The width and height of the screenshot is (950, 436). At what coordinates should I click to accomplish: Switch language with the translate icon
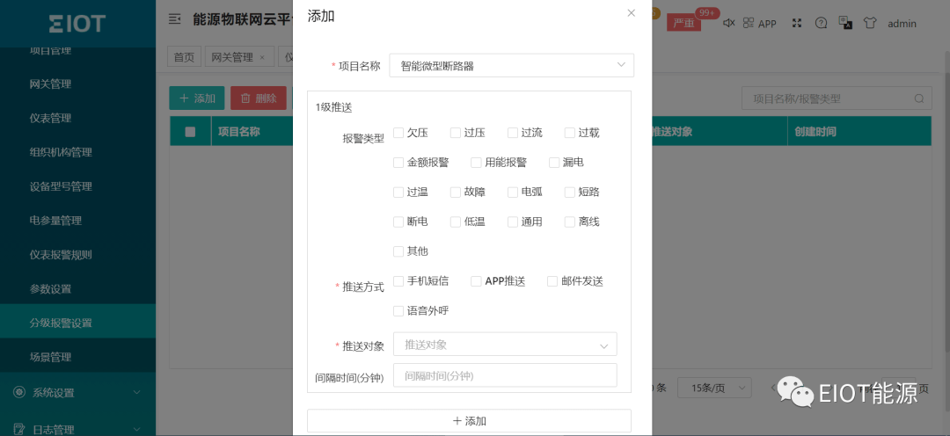click(x=845, y=24)
